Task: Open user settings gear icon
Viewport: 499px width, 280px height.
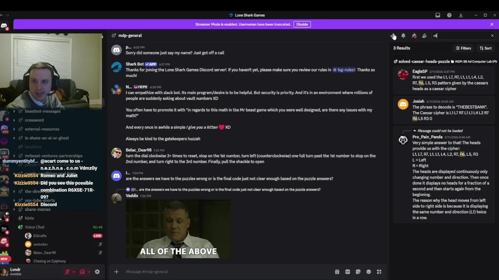Action: pos(97,272)
